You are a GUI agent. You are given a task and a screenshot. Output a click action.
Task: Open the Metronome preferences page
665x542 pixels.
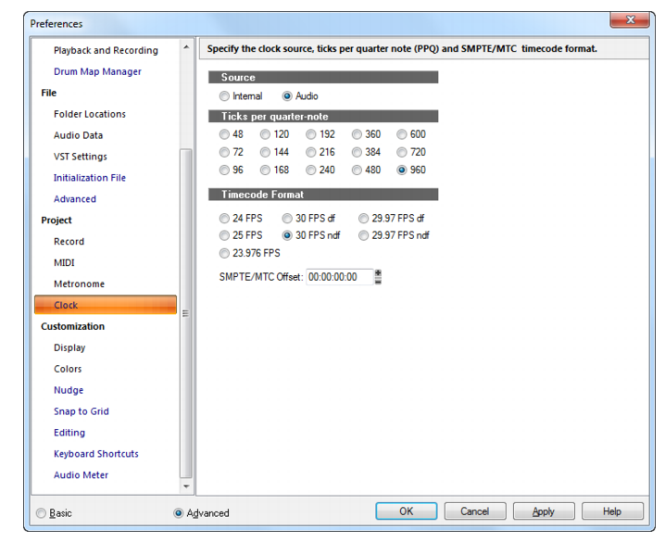[x=79, y=284]
